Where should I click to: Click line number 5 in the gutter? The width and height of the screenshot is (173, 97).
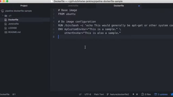pos(54,25)
